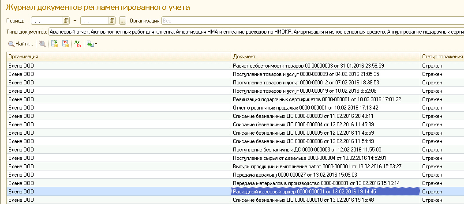This screenshot has width=464, height=204.
Task: Sort by the Документ column header
Action: pyautogui.click(x=326, y=56)
